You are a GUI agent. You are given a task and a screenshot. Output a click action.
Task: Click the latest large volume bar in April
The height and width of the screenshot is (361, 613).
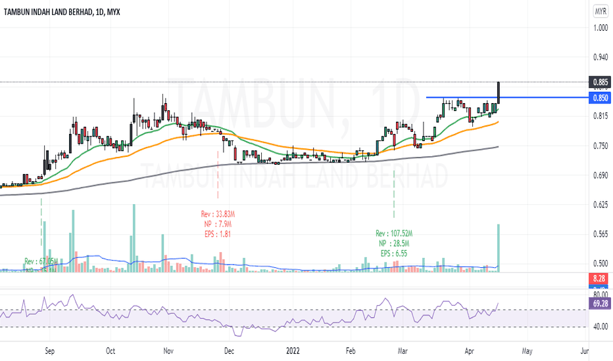click(499, 248)
